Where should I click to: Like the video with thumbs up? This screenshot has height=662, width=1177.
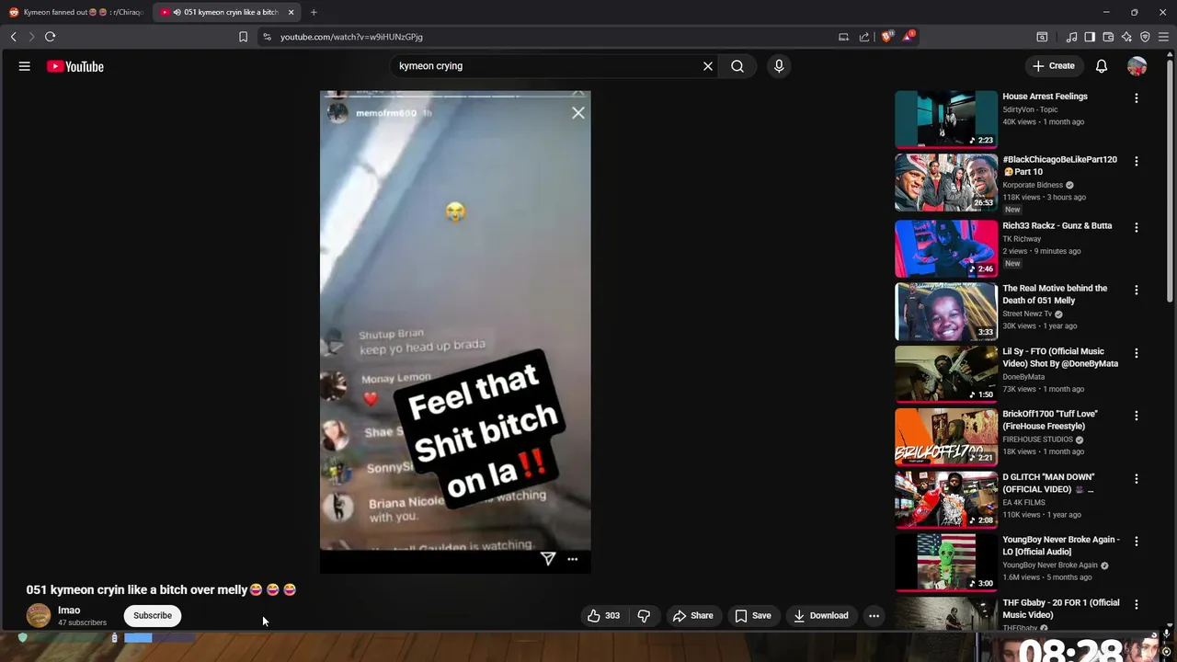(603, 616)
